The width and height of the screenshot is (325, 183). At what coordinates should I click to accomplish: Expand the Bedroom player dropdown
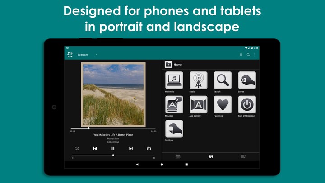96,55
